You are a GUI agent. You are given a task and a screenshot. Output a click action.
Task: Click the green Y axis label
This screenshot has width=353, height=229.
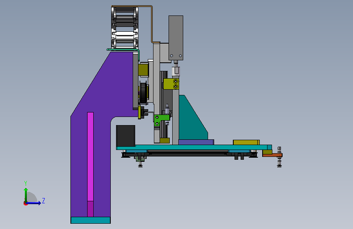(x=26, y=183)
